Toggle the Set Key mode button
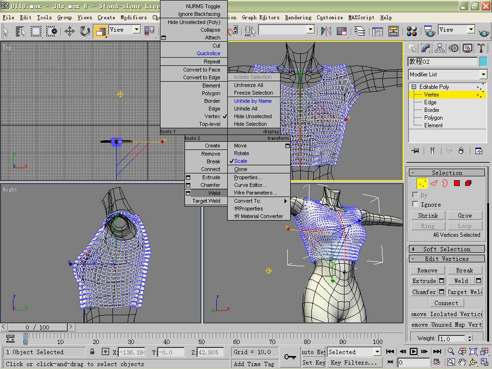Screen dimensions: 492x369 click(313, 363)
